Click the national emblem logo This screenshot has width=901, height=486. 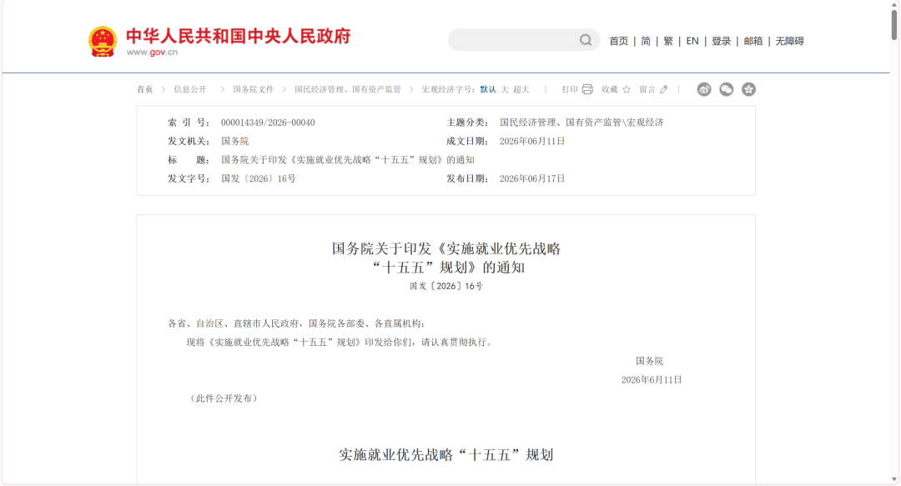(103, 42)
